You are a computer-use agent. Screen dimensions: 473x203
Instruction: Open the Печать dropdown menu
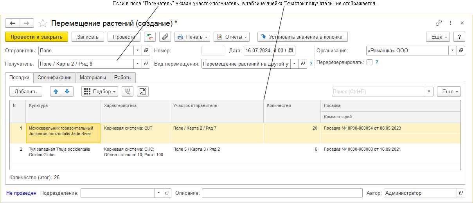pyautogui.click(x=192, y=37)
